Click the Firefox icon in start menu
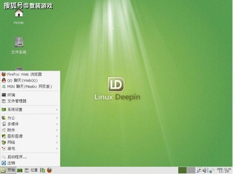Viewport: 233px width, 174px height. coord(4,74)
